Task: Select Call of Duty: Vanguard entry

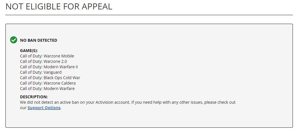Action: click(x=41, y=72)
